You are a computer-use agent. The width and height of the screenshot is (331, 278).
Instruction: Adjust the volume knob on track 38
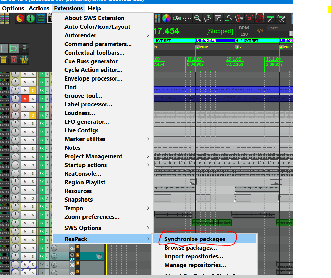15,265
